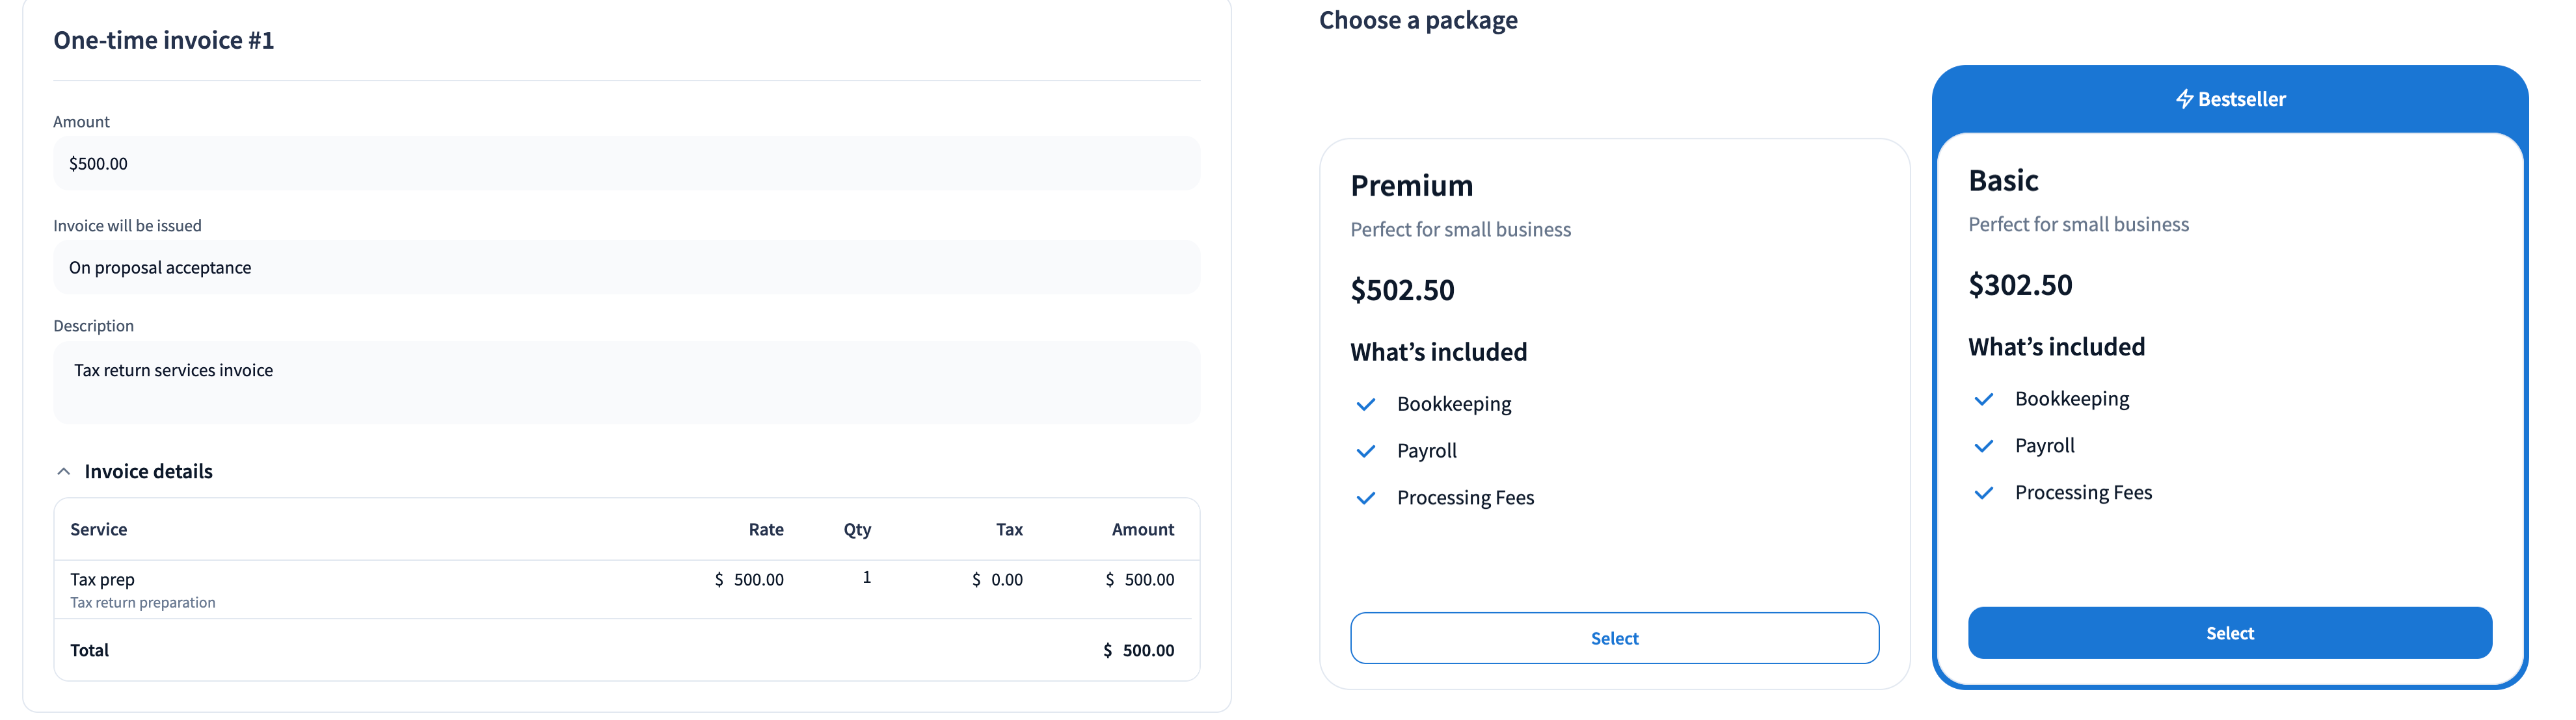Viewport: 2576px width, 720px height.
Task: Open the Invoice will be issued field
Action: point(626,268)
